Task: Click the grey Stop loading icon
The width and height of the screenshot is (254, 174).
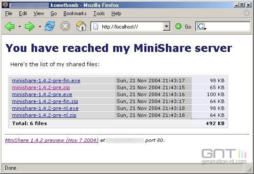Action: point(65,26)
